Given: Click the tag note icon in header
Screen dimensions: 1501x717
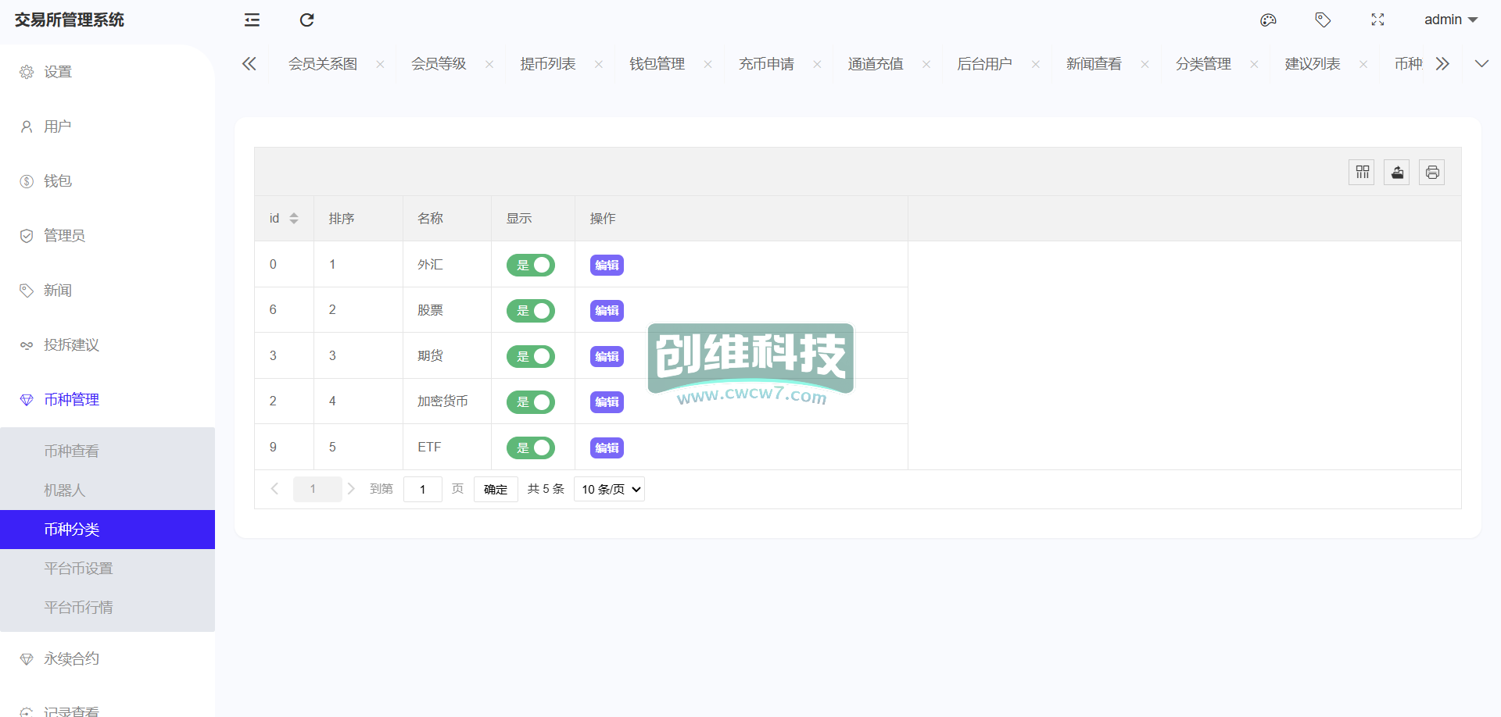Looking at the screenshot, I should (x=1323, y=20).
